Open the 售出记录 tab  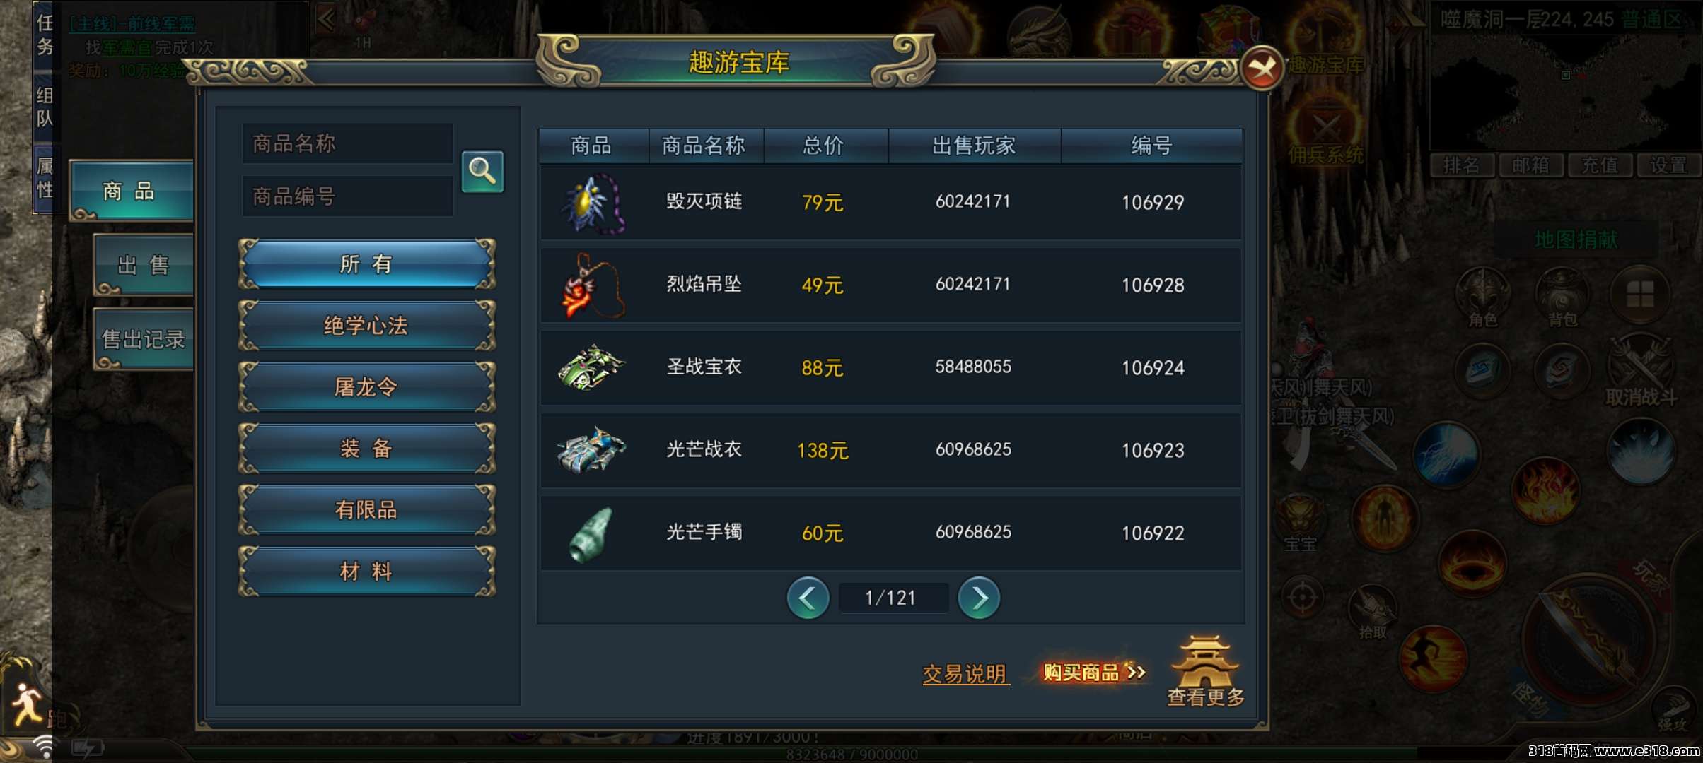(x=143, y=339)
